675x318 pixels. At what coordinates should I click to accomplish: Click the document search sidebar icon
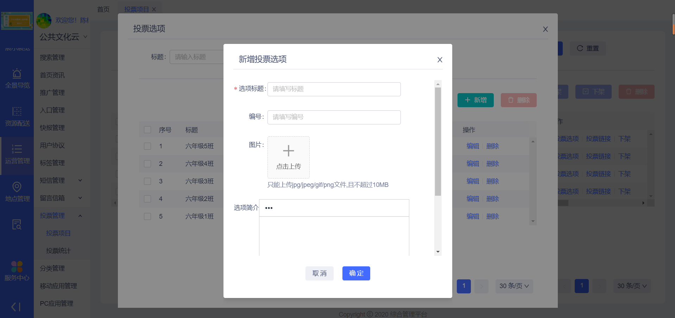pos(17,225)
